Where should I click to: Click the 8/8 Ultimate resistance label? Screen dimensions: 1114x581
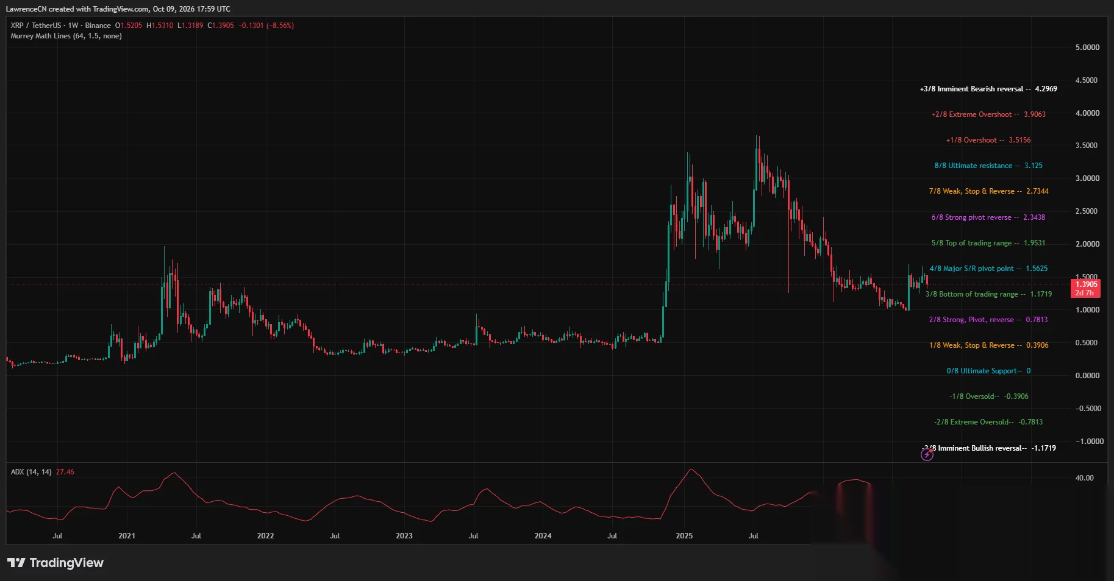tap(988, 166)
